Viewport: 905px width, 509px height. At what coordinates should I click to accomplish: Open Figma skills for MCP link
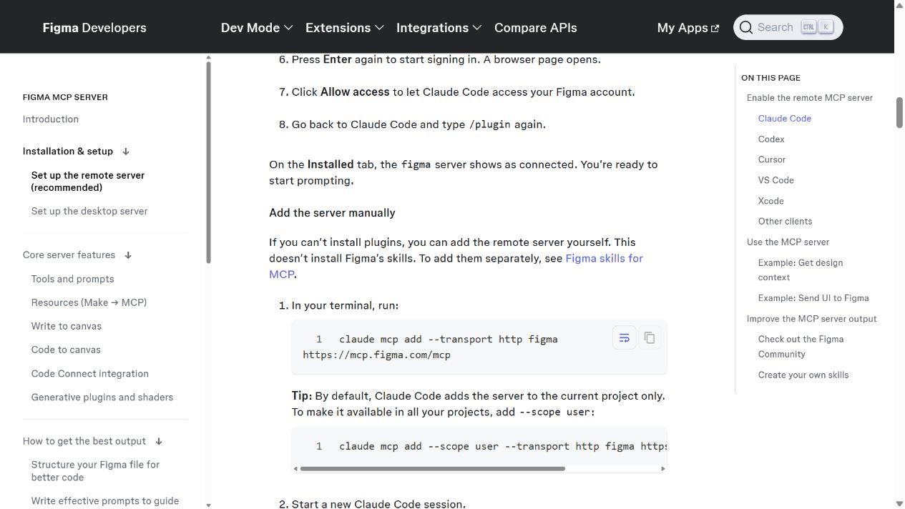[456, 266]
